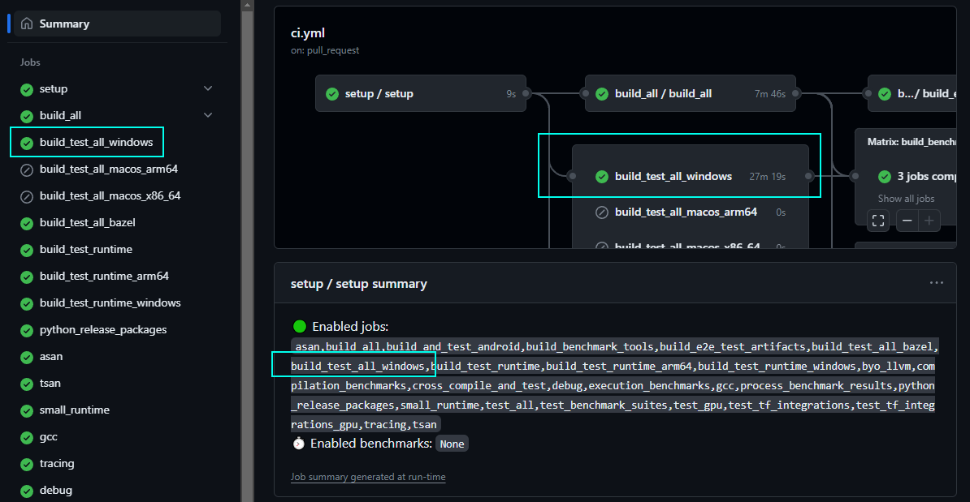The width and height of the screenshot is (970, 502).
Task: Expand the setup job chevron
Action: click(208, 88)
